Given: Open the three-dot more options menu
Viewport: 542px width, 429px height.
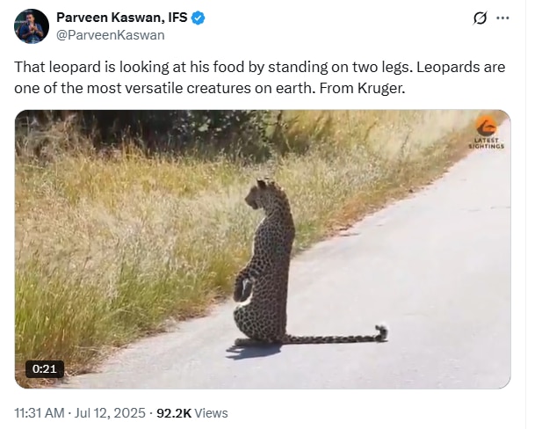Looking at the screenshot, I should point(502,18).
